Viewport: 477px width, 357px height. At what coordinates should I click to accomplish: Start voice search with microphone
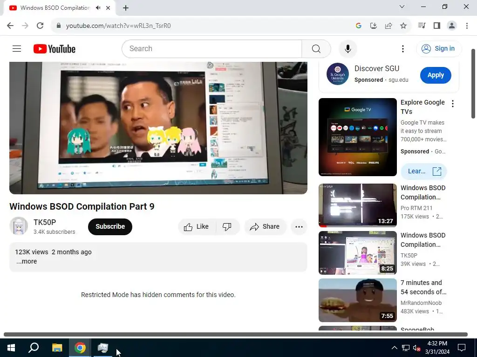pos(348,48)
